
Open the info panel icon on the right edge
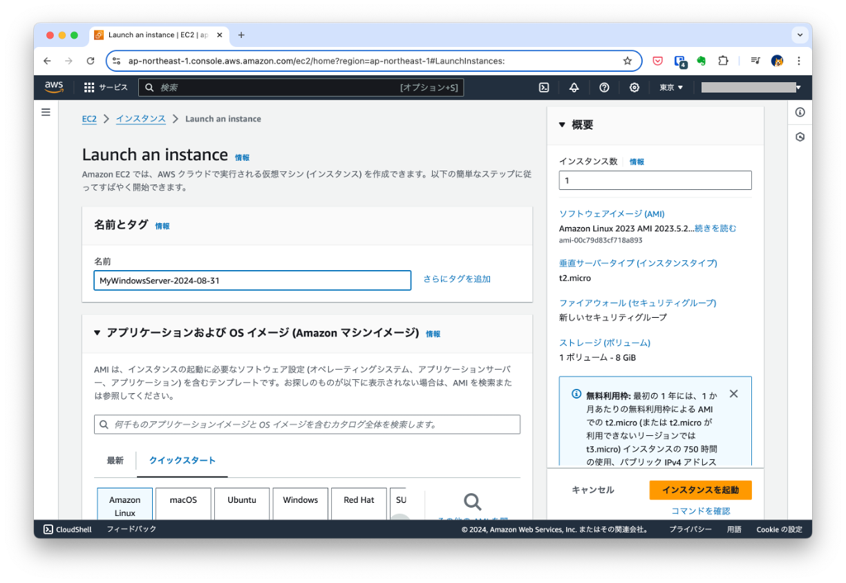point(800,112)
